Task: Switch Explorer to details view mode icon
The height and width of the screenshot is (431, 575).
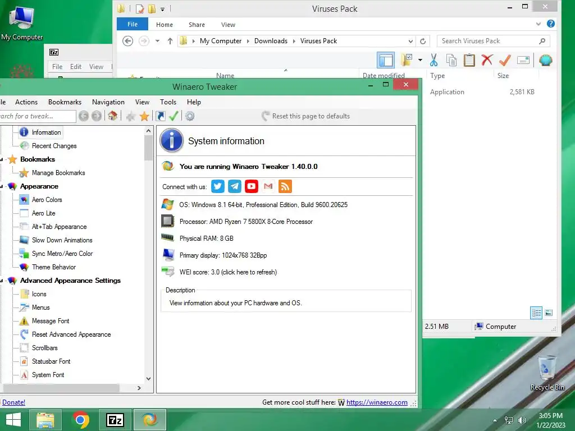Action: (x=536, y=313)
